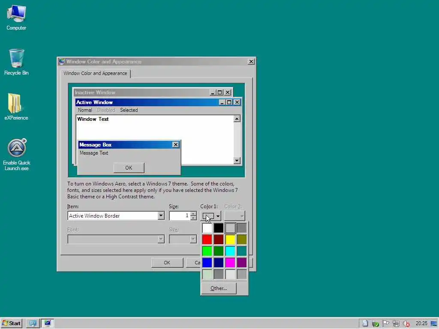Click the Start button
This screenshot has width=439, height=329.
click(12, 323)
